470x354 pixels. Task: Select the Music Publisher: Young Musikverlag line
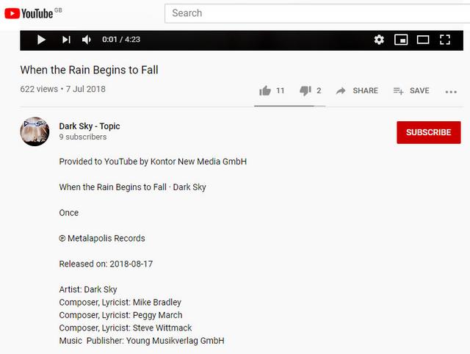(142, 341)
